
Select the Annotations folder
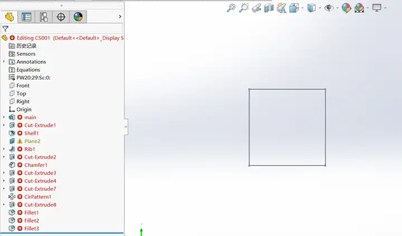[31, 62]
